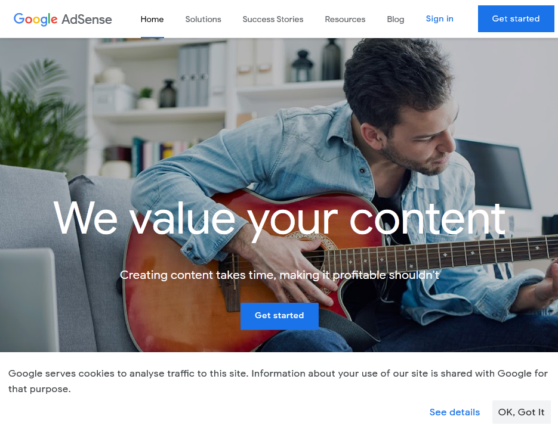Click the Sign in link

[439, 19]
